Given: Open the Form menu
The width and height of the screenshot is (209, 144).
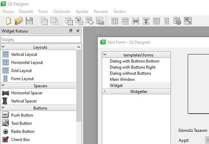Looking at the screenshot, I should click(x=43, y=11).
